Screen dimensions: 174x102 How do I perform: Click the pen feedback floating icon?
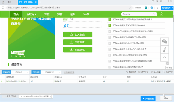(x=164, y=50)
